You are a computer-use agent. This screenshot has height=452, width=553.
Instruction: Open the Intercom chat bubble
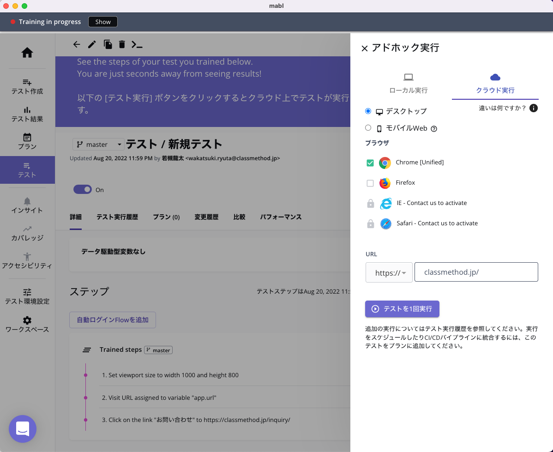click(x=23, y=429)
